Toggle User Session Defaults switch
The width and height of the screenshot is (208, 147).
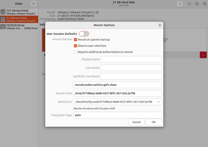tap(84, 34)
